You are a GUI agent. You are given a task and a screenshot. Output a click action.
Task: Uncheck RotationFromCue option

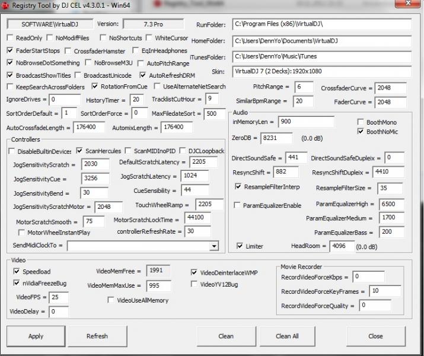click(95, 87)
